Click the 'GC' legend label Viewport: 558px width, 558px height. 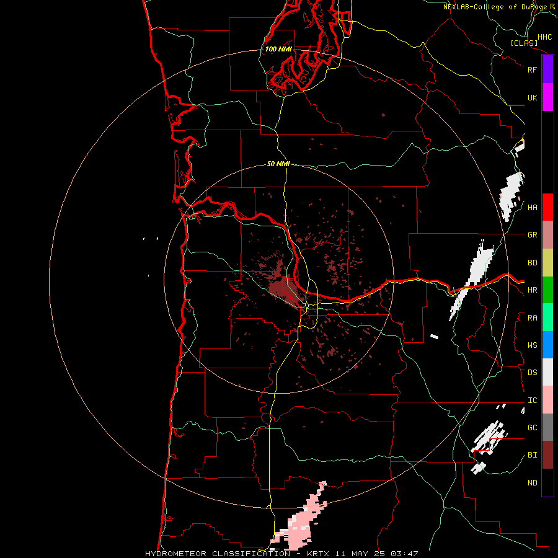532,428
